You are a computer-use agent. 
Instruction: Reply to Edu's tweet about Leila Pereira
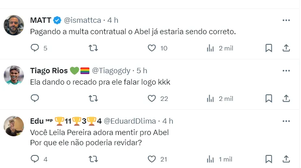click(x=35, y=159)
